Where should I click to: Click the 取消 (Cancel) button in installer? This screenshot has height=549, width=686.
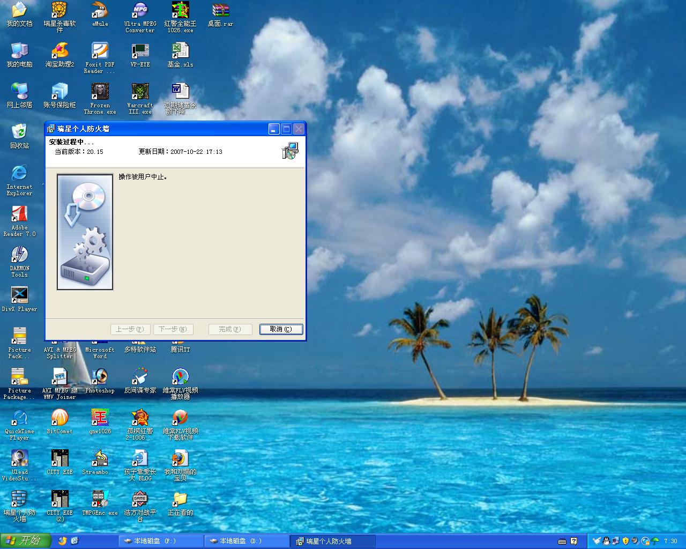281,329
